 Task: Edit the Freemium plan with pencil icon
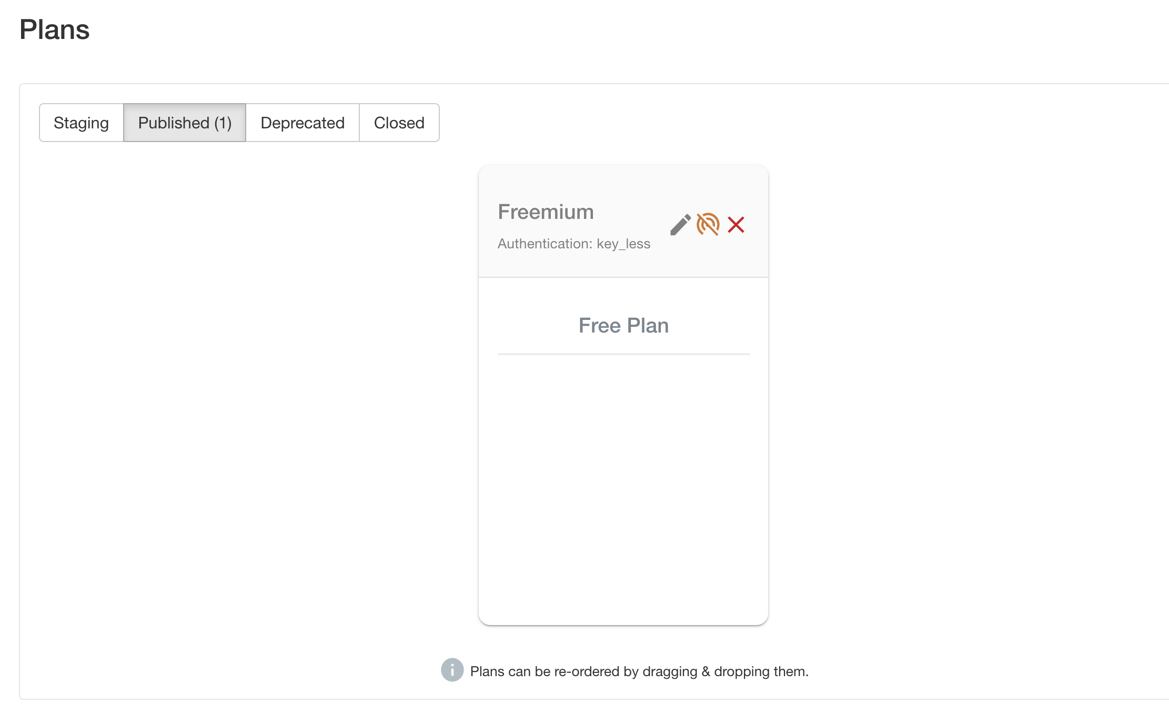[x=680, y=225]
